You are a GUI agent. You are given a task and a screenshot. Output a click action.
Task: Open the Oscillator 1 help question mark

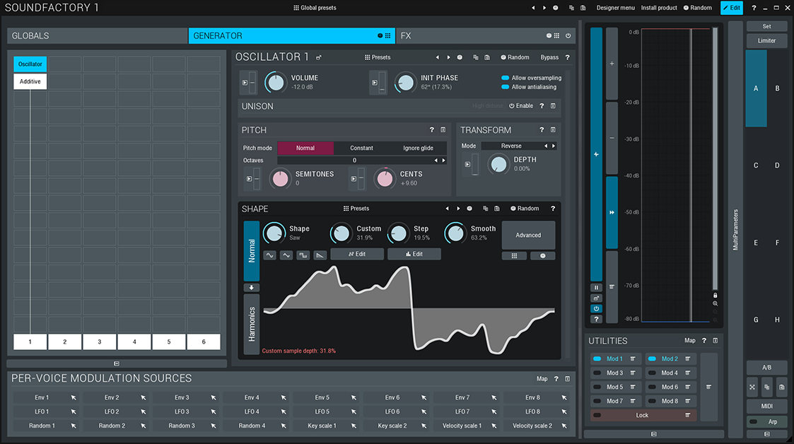click(567, 57)
